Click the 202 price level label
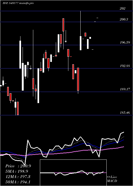133x186 pixels. coord(122,9)
